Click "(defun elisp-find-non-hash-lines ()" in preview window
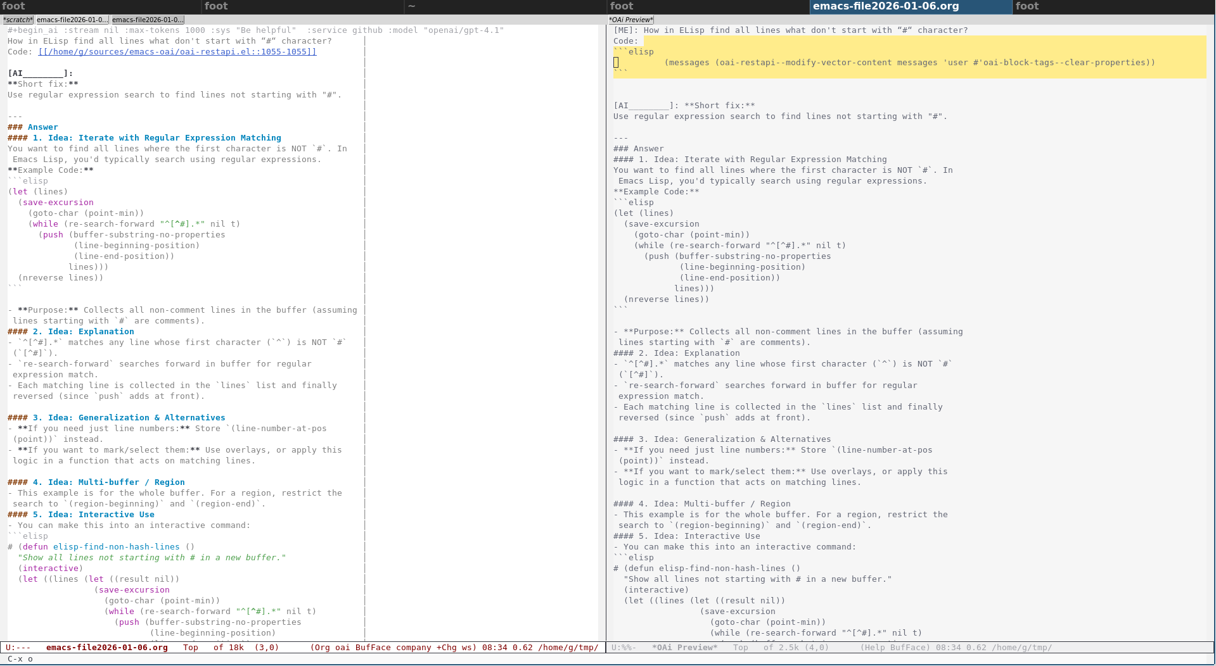 (x=712, y=569)
